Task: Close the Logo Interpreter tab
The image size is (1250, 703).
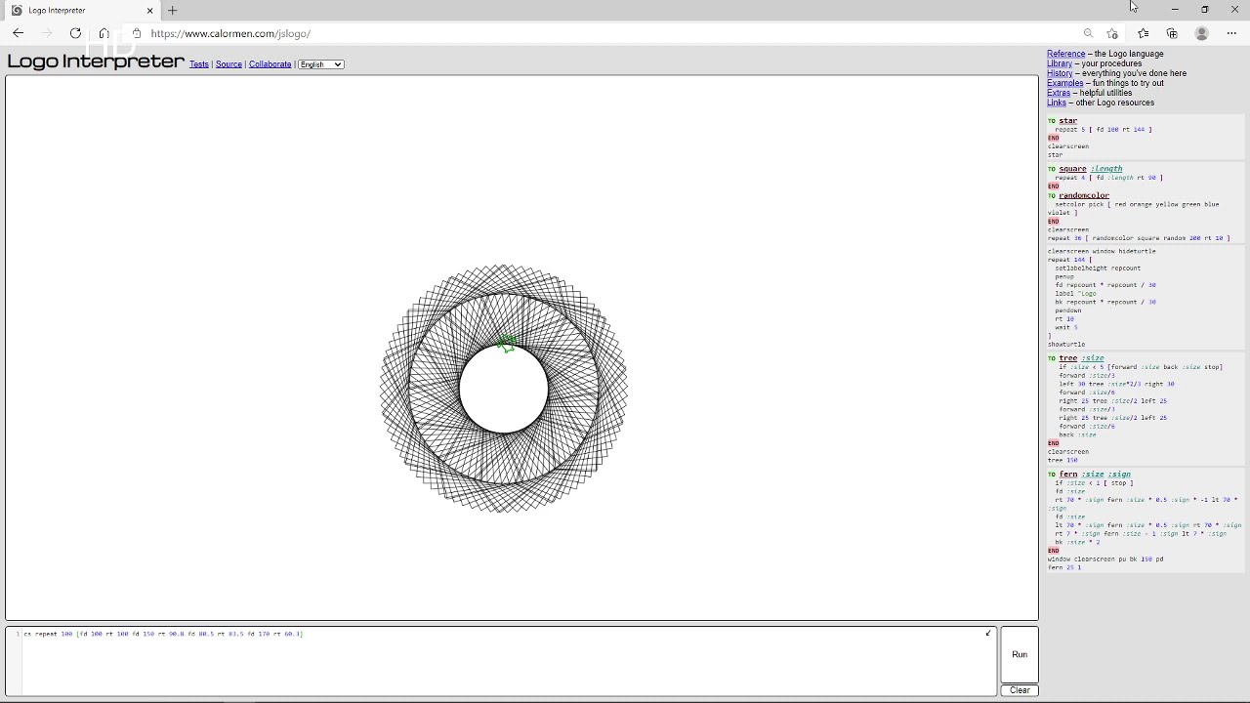Action: point(149,10)
